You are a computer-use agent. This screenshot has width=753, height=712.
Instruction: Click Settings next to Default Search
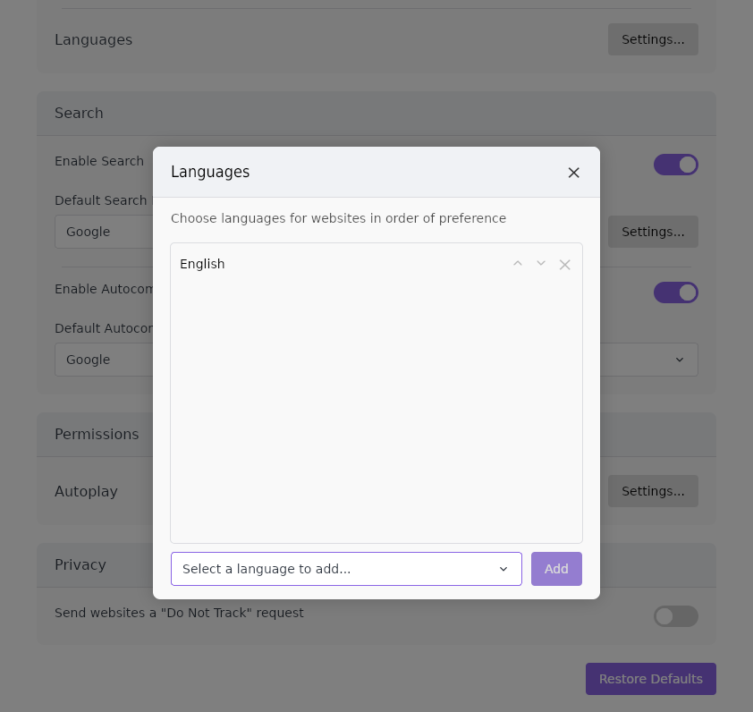653,232
